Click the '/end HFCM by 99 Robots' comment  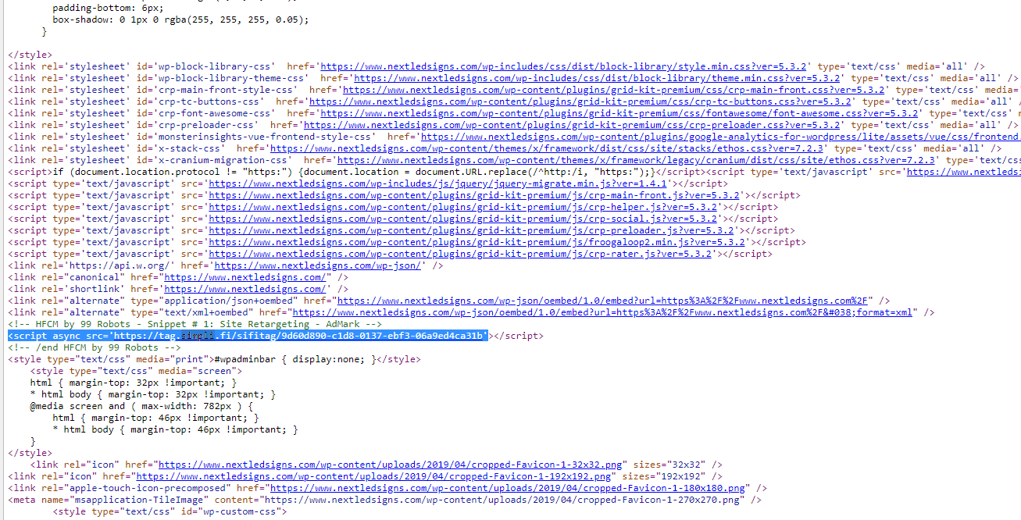(95, 347)
